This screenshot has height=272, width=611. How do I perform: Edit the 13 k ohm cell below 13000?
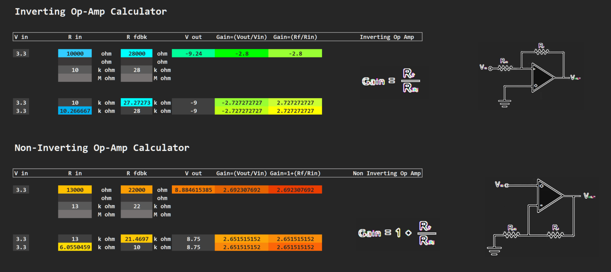click(75, 206)
